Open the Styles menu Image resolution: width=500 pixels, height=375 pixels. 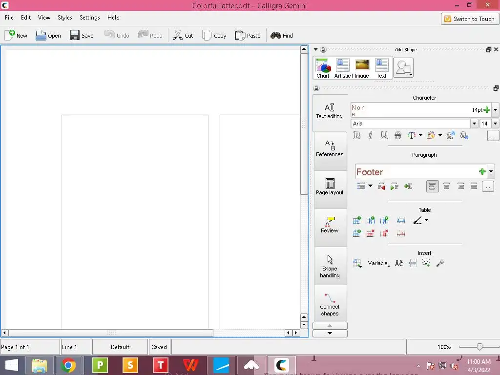[x=65, y=18]
